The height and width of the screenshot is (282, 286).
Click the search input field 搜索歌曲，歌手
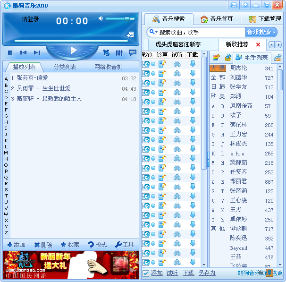(x=202, y=32)
